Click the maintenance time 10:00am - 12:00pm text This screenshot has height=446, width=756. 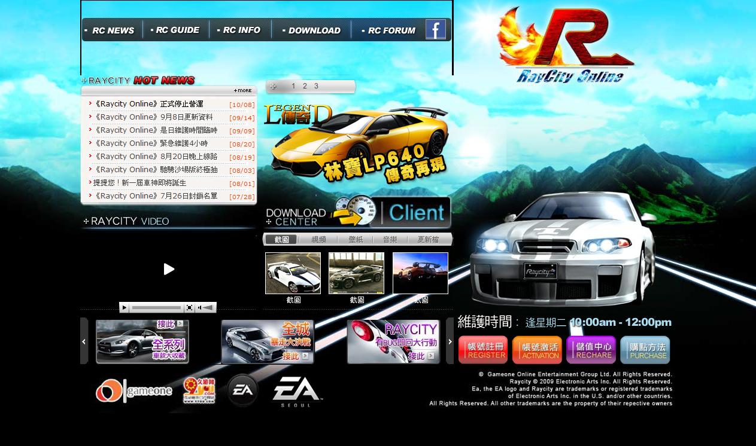621,322
